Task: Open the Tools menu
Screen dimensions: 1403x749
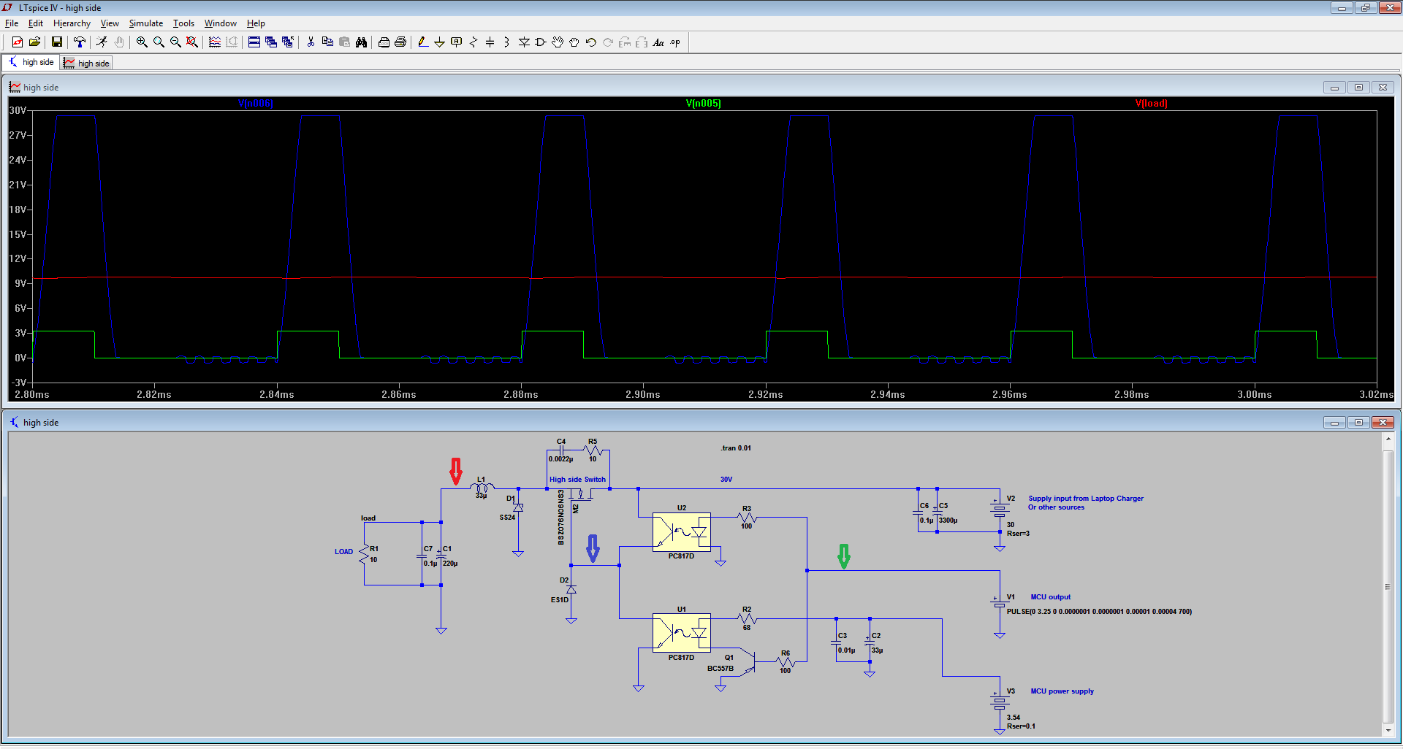Action: [x=183, y=23]
